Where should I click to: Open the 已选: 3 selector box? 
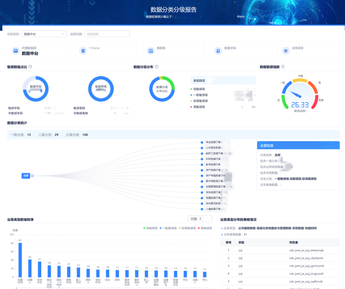pos(200,218)
